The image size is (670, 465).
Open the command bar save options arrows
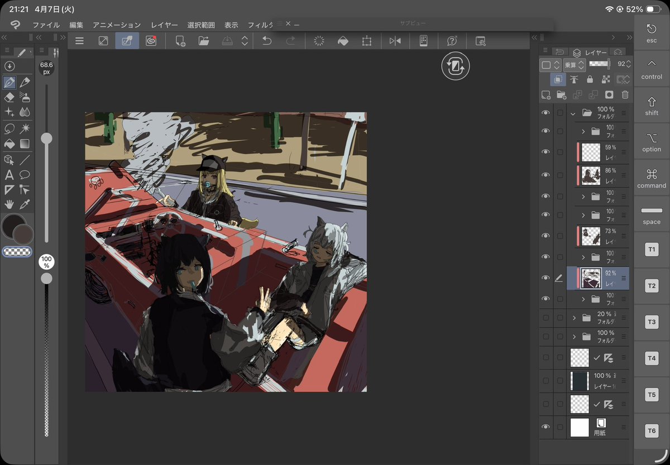(x=245, y=41)
